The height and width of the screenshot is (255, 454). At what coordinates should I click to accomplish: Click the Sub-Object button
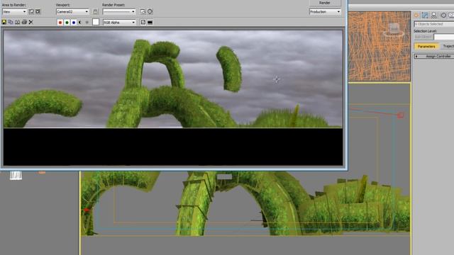click(x=423, y=37)
